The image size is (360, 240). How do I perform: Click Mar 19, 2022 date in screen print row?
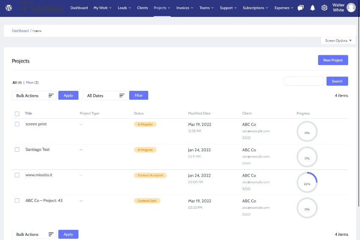(199, 124)
